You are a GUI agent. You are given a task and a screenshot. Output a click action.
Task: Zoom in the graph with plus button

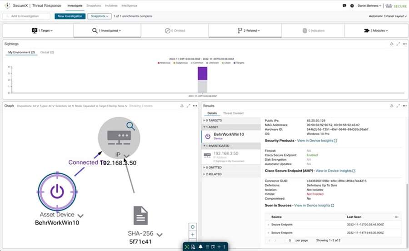click(x=193, y=235)
